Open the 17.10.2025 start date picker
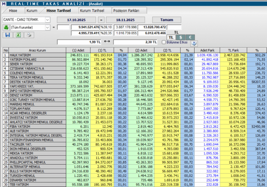Viewport: 267px width, 187px height. 76,20
